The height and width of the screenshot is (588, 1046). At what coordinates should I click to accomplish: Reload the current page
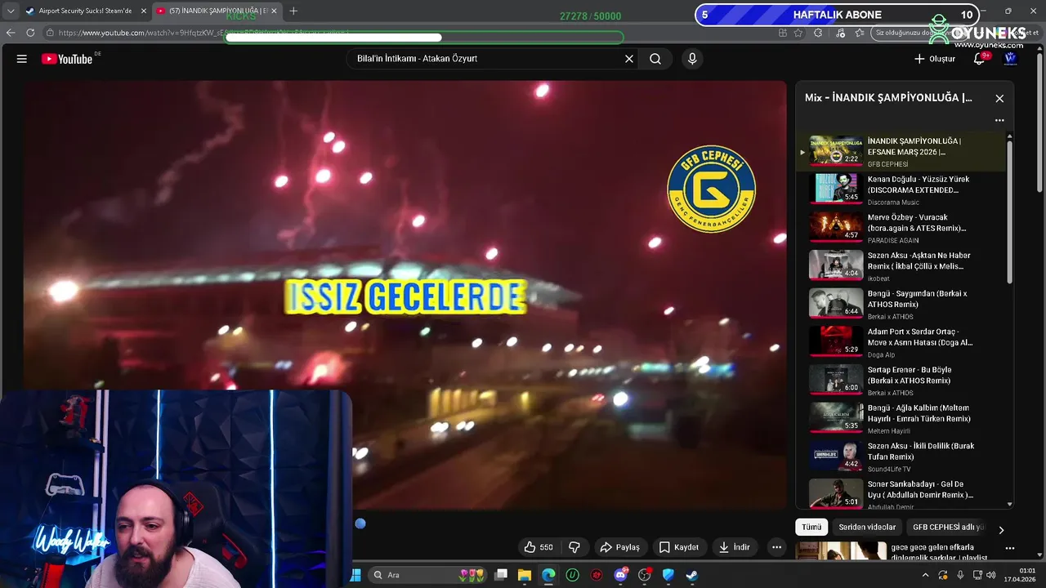coord(30,33)
